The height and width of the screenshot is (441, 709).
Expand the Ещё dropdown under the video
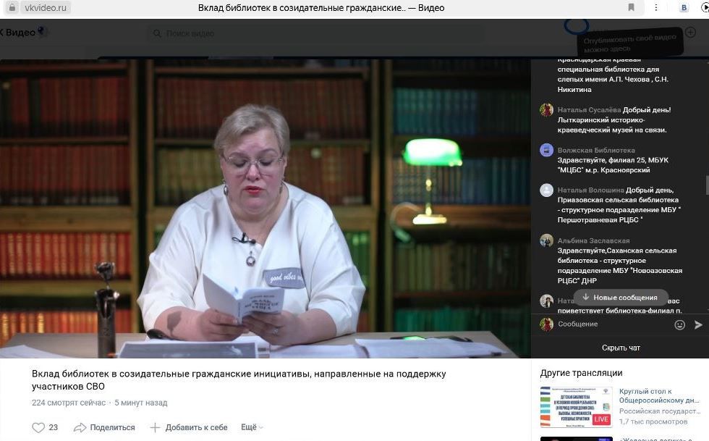click(x=250, y=427)
